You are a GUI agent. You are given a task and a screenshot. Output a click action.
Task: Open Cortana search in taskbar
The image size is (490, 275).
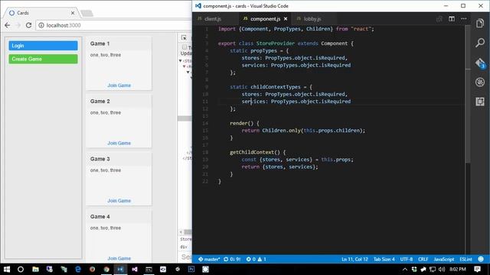click(x=21, y=269)
